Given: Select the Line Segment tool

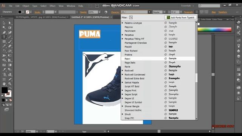Looking at the screenshot, I should tap(10, 37).
